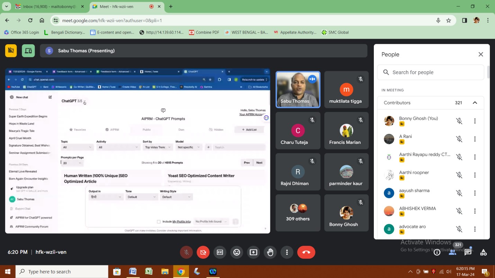Open the emoji reactions button

[x=237, y=252]
